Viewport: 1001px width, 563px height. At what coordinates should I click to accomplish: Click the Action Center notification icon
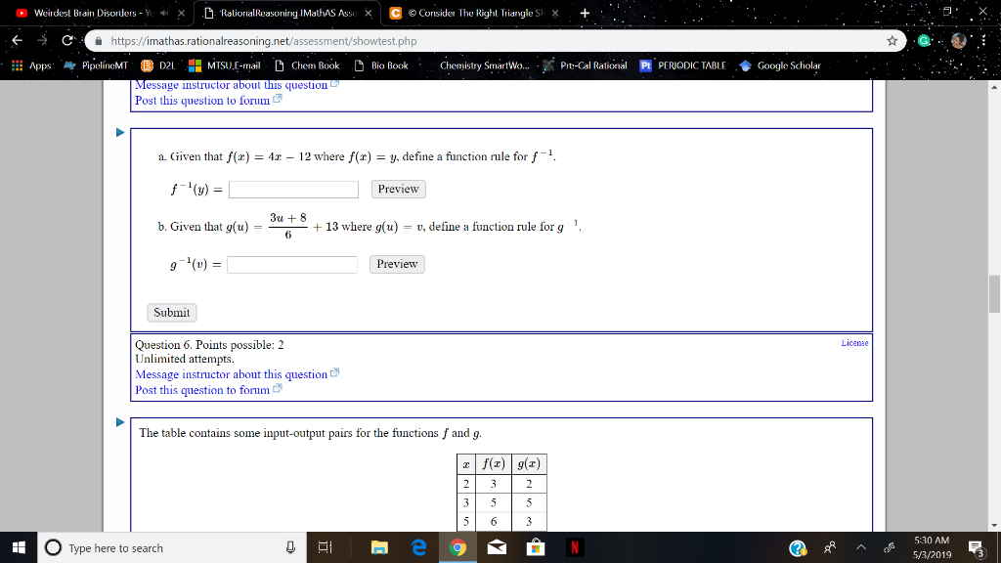pos(974,548)
